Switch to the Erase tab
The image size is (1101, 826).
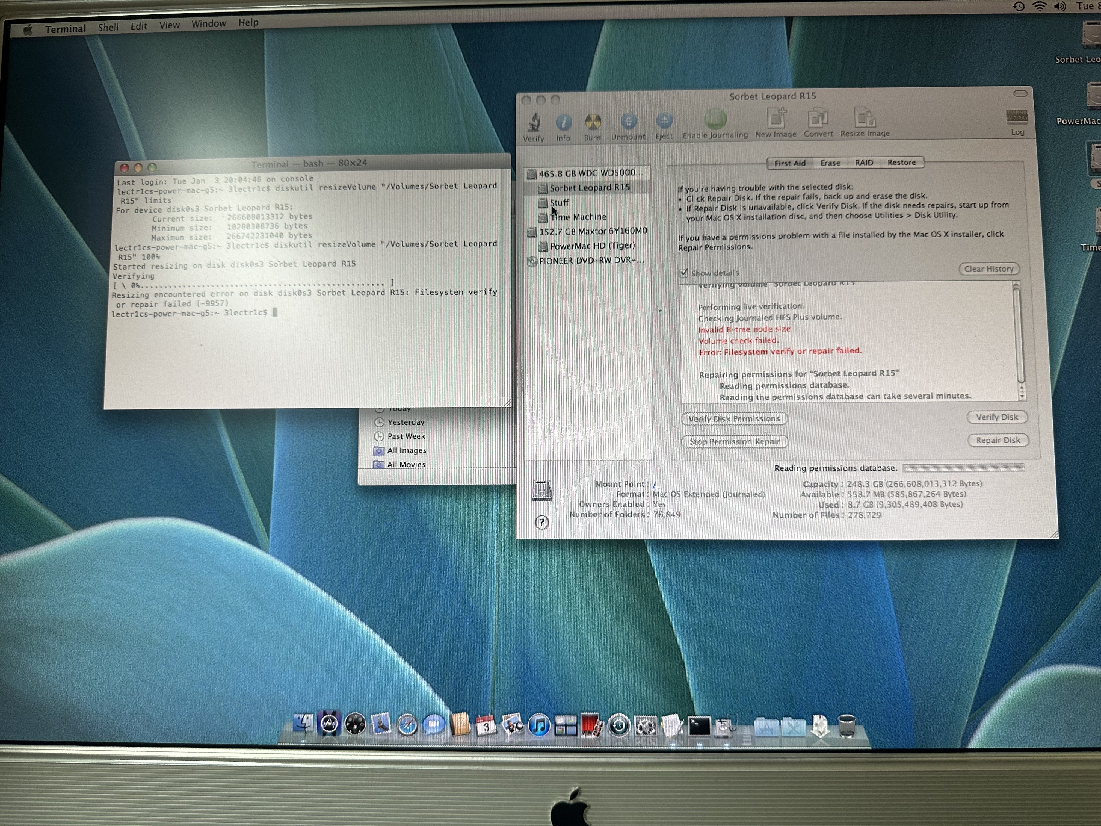pos(830,163)
